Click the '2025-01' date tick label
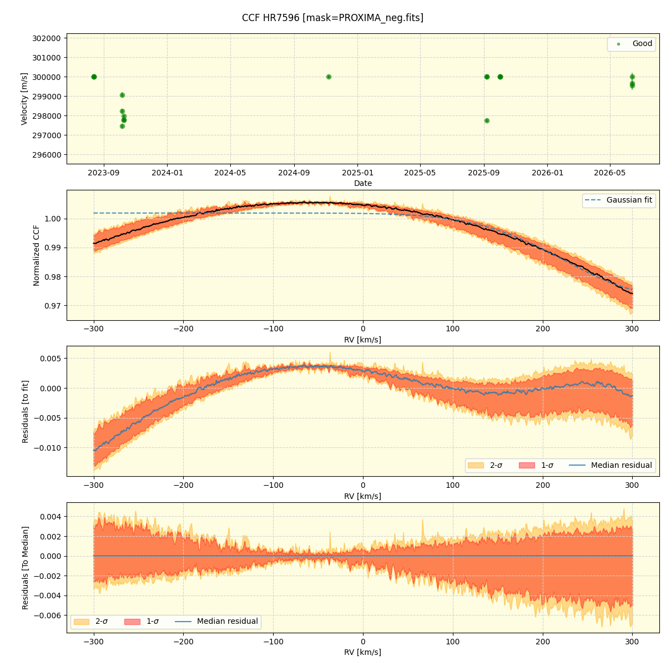666x666 pixels. (357, 173)
